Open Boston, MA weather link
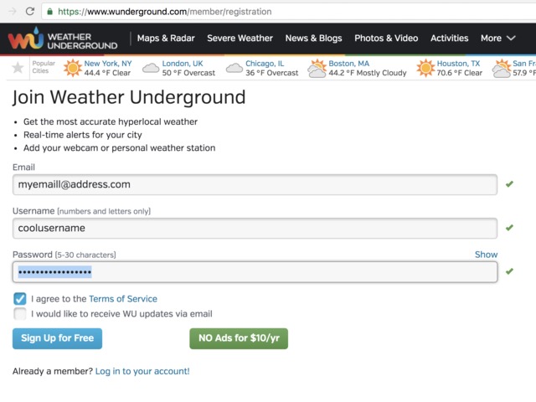This screenshot has width=536, height=402. click(x=348, y=64)
